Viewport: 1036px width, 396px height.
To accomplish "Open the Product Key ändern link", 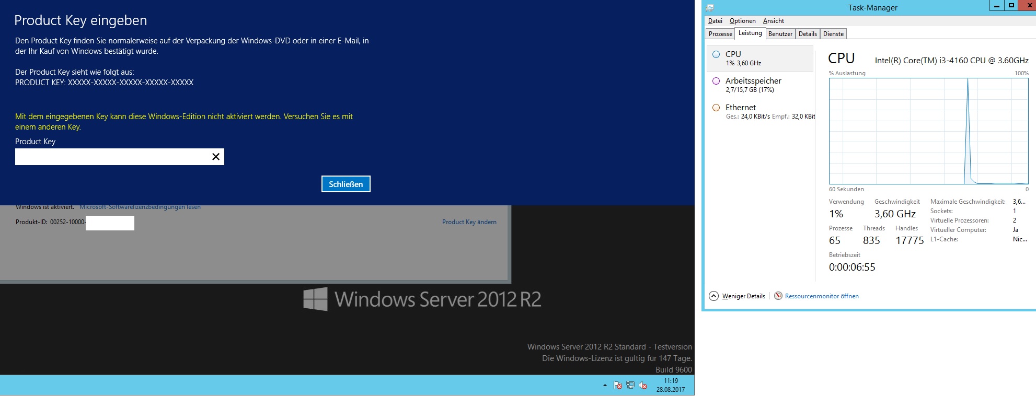I will point(469,222).
